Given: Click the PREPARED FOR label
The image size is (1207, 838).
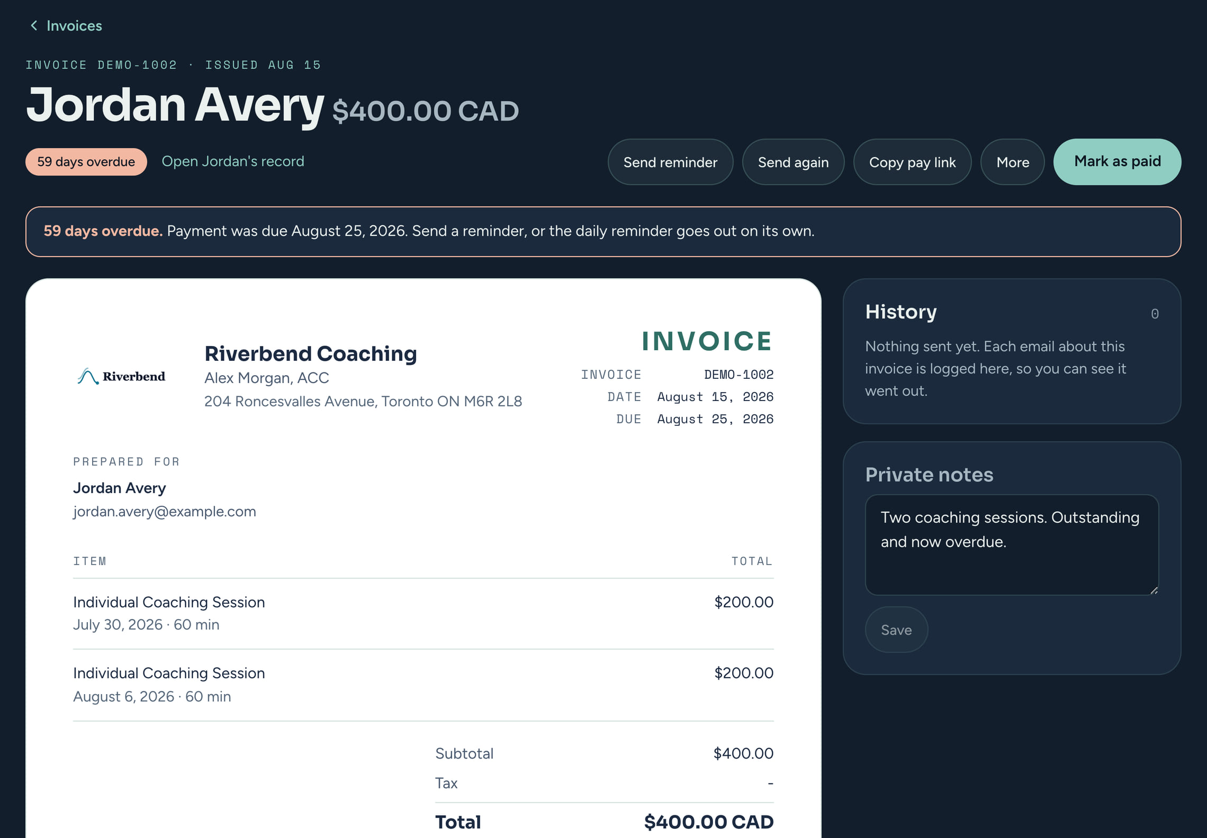Looking at the screenshot, I should [x=127, y=462].
